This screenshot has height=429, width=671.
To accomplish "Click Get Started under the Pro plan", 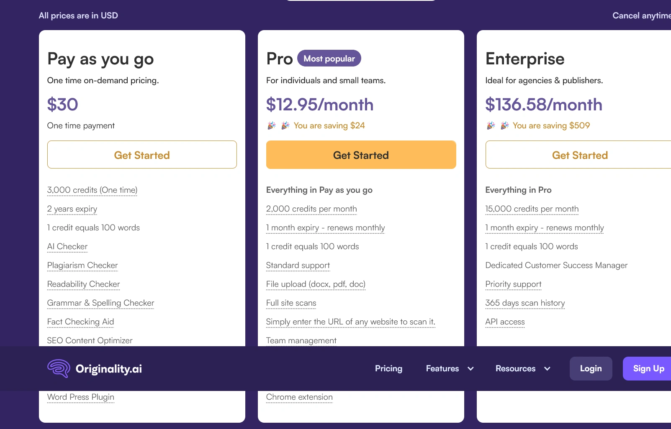I will (x=361, y=155).
